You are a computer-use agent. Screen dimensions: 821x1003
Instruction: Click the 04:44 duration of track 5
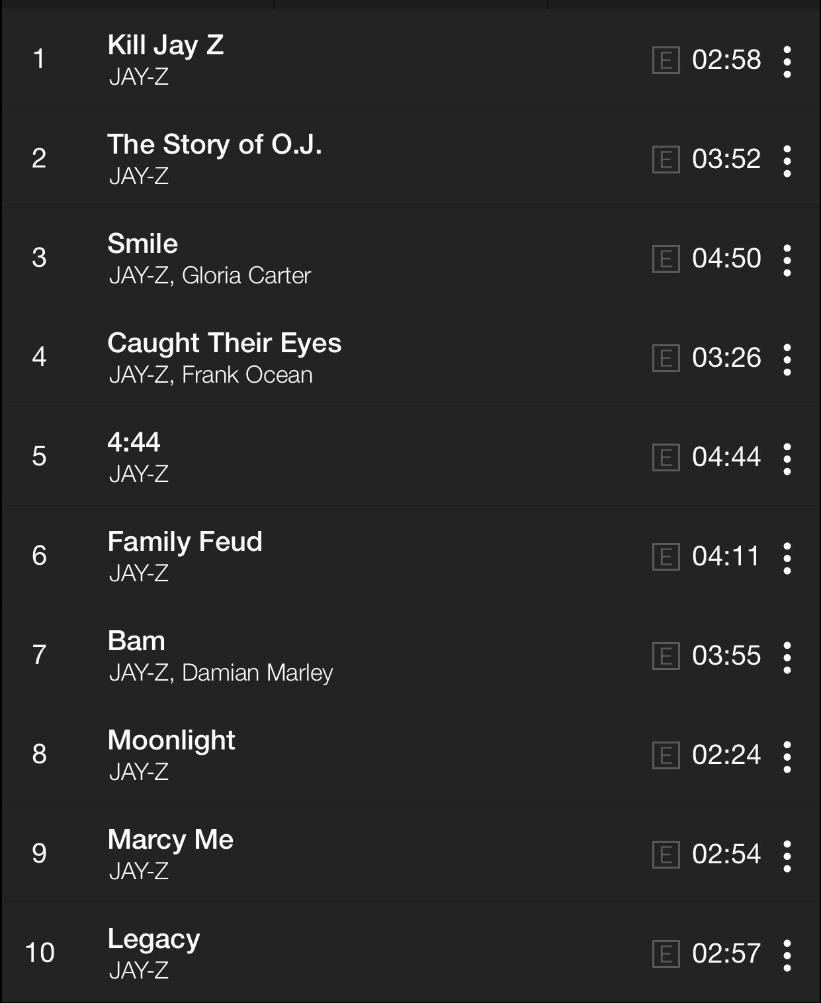(x=726, y=457)
